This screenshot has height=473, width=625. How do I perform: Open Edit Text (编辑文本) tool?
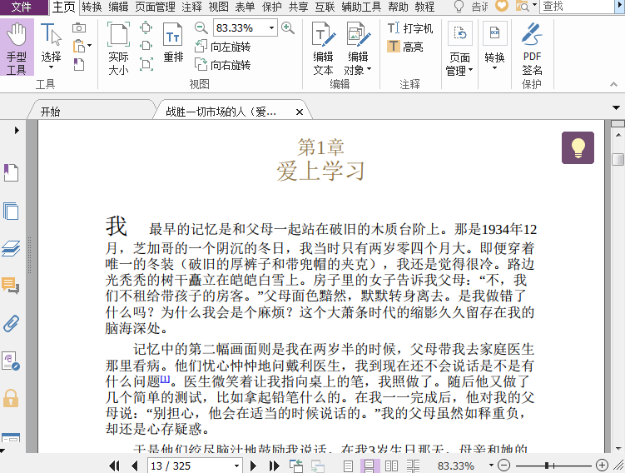pyautogui.click(x=323, y=48)
